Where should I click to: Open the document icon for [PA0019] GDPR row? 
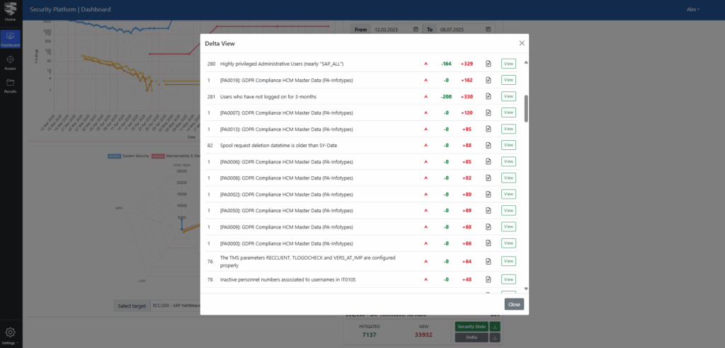click(488, 80)
